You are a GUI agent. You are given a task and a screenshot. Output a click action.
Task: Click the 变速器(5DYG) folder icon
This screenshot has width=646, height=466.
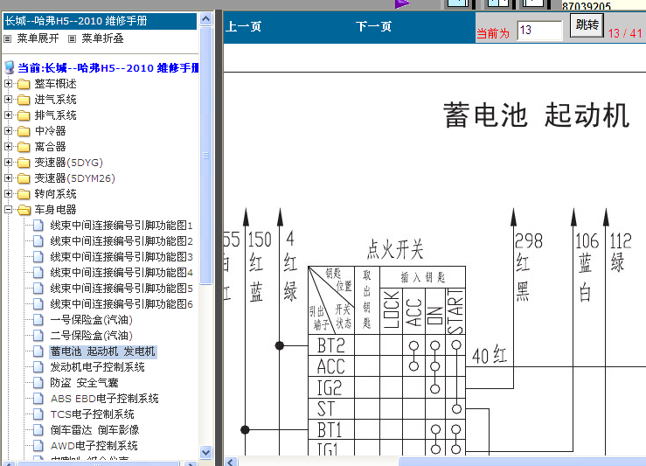coord(24,163)
